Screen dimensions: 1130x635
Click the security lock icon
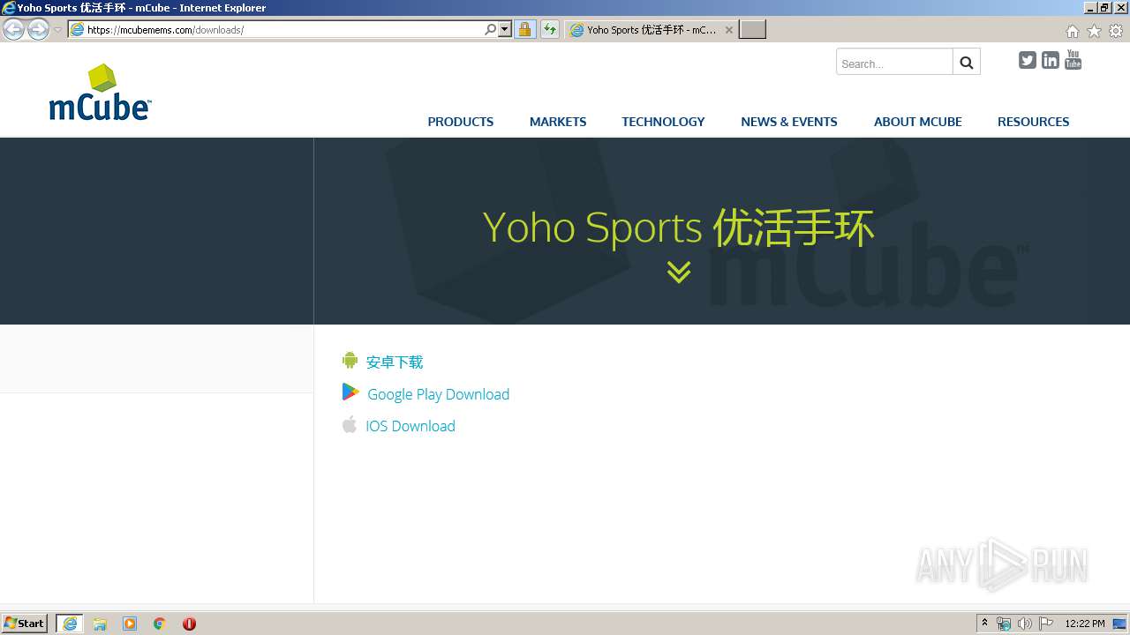(524, 29)
